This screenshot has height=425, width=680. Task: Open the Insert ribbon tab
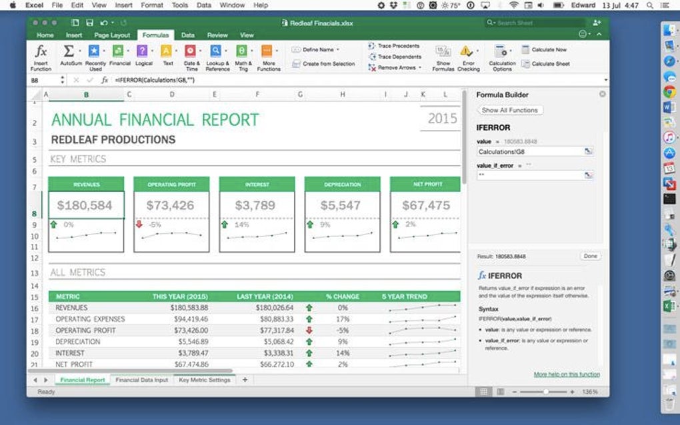(74, 35)
